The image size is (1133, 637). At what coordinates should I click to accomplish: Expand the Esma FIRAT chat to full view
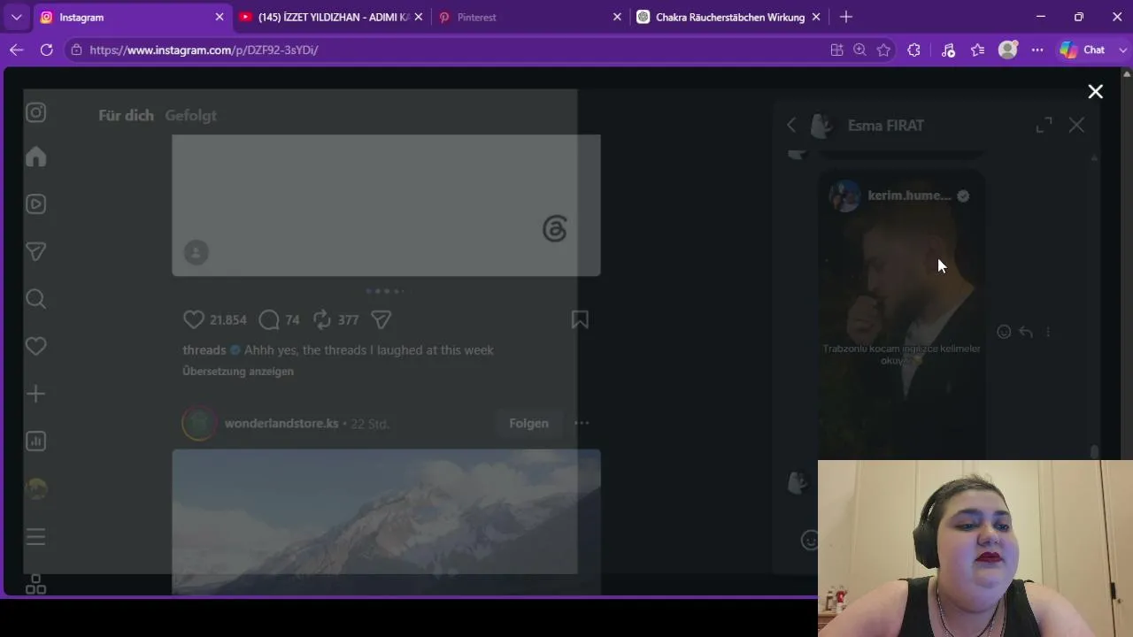click(1044, 126)
